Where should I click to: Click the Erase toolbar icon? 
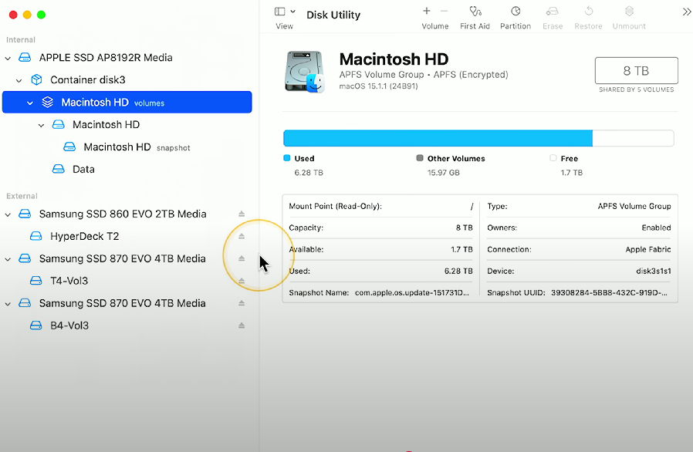[x=553, y=11]
